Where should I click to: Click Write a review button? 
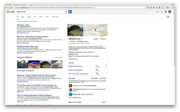pyautogui.click(x=94, y=78)
